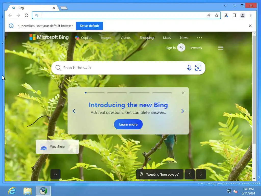Close the Bing tab
This screenshot has width=261, height=196.
54,8
